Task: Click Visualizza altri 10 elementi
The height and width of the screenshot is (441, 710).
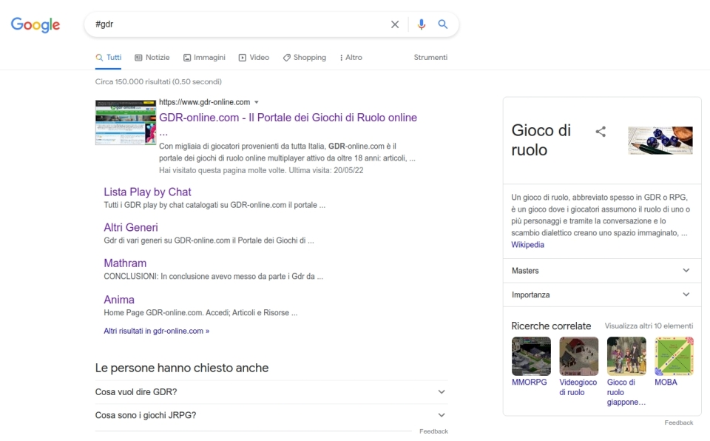Action: point(649,326)
